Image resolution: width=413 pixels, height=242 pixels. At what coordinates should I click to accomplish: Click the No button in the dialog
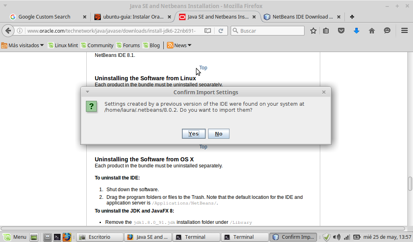tap(219, 134)
